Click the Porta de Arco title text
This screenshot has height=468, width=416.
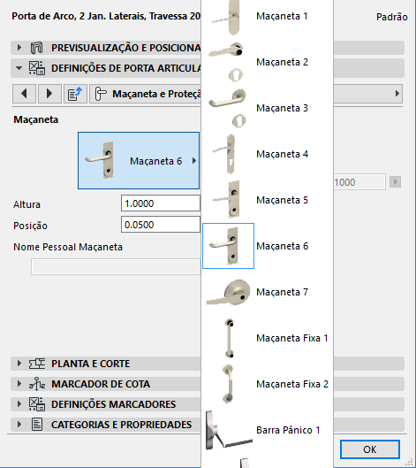[106, 16]
